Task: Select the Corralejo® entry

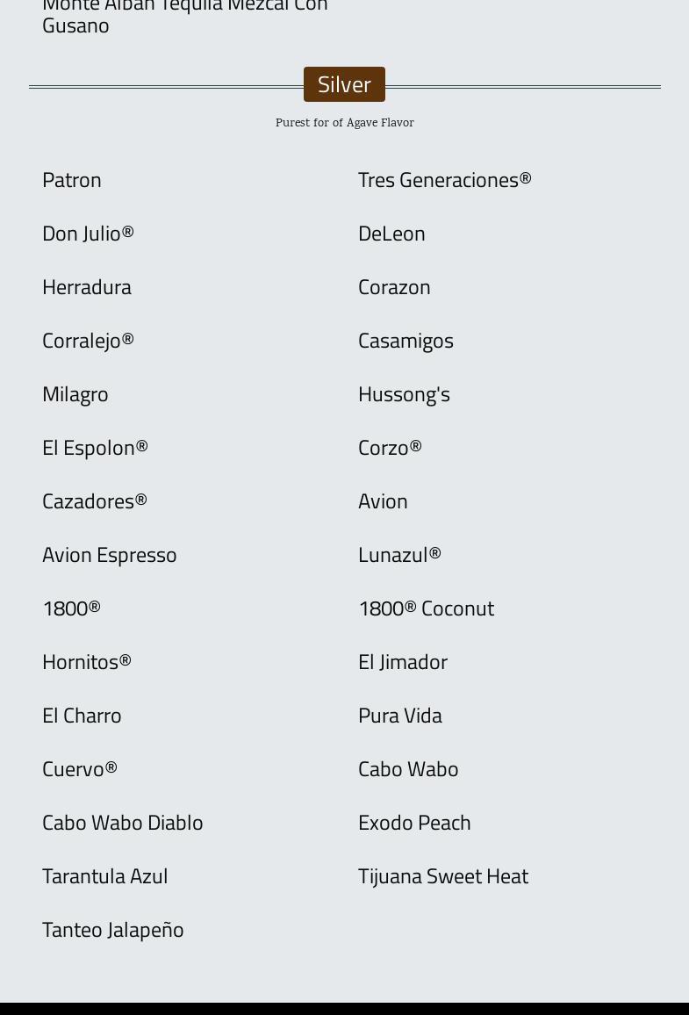Action: (x=88, y=341)
